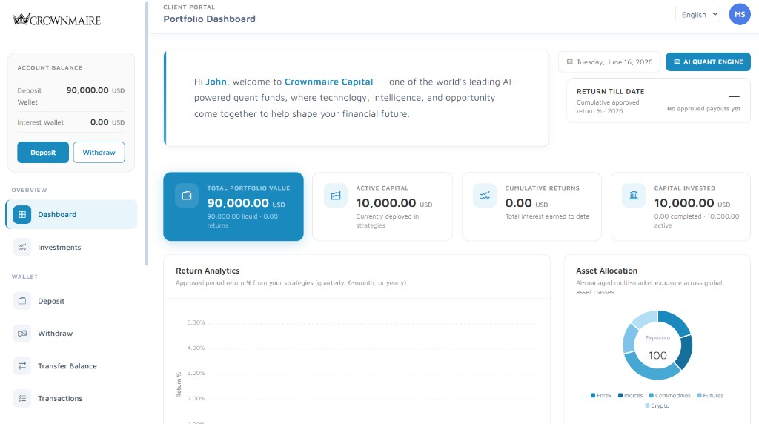
Task: Click the John name in welcome message
Action: coord(216,82)
